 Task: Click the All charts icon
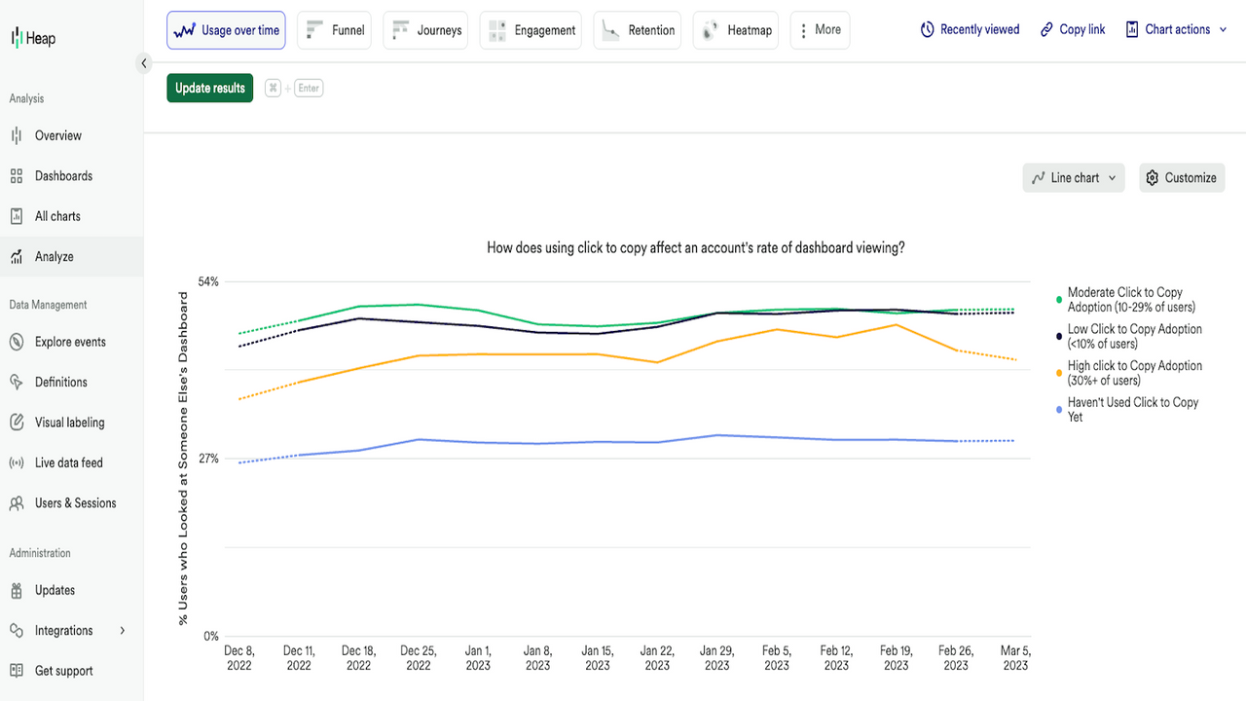tap(17, 216)
